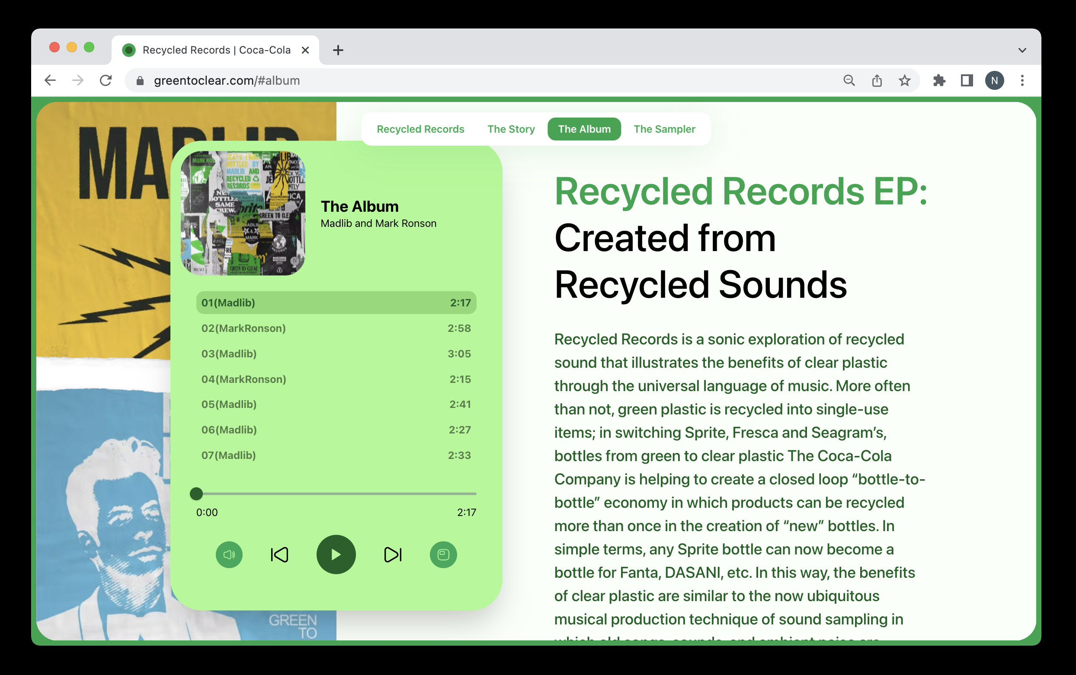Open the Chrome three-dot menu
Viewport: 1076px width, 675px height.
pyautogui.click(x=1022, y=80)
